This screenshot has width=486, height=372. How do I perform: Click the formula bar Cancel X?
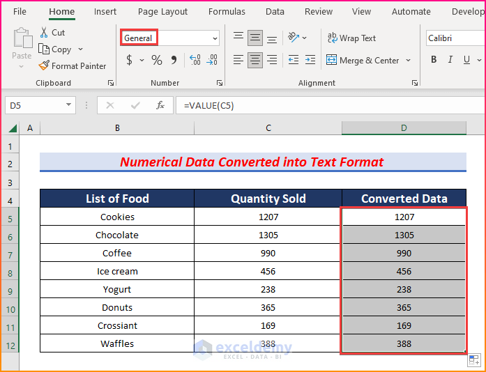click(110, 105)
